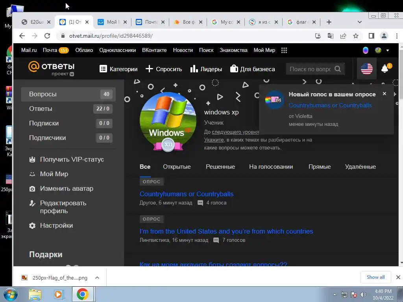Open Категории in the header
The width and height of the screenshot is (403, 302).
coord(118,69)
